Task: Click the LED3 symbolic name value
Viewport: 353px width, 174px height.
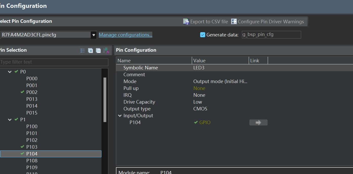Action: point(199,68)
